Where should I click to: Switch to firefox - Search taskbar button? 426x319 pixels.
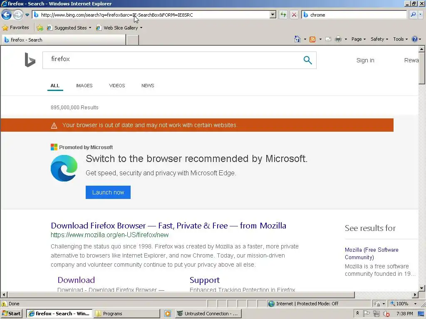click(x=59, y=314)
